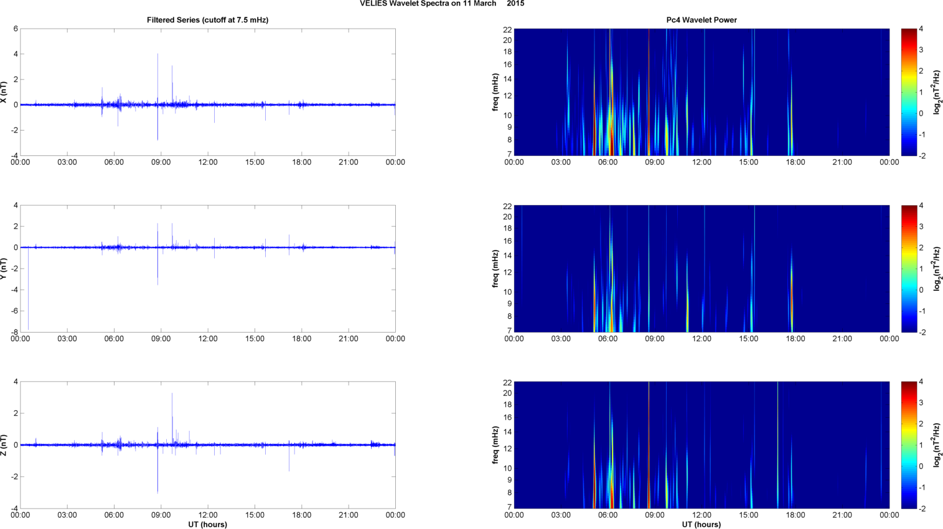Screen dimensions: 943x529
Task: Click 'freq (mHz)' label of the middle spectrogram
Action: (495, 269)
